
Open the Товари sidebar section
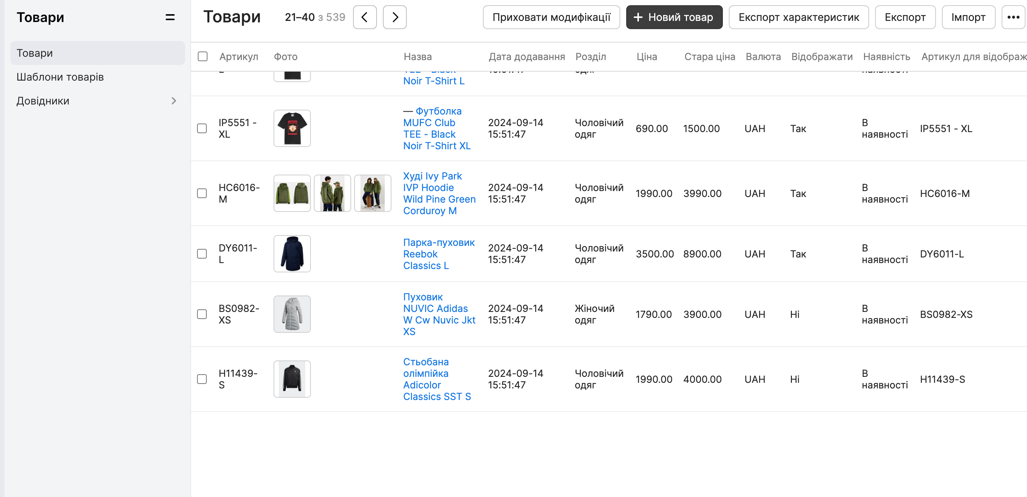click(x=97, y=53)
